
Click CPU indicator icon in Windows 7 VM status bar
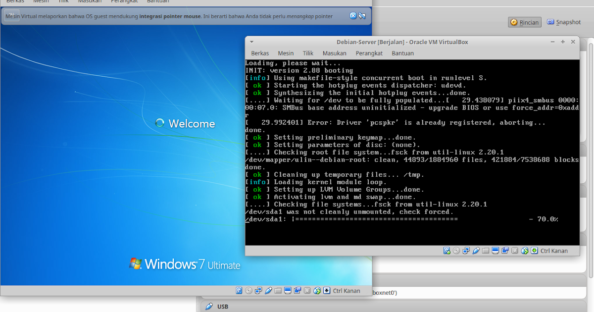307,290
